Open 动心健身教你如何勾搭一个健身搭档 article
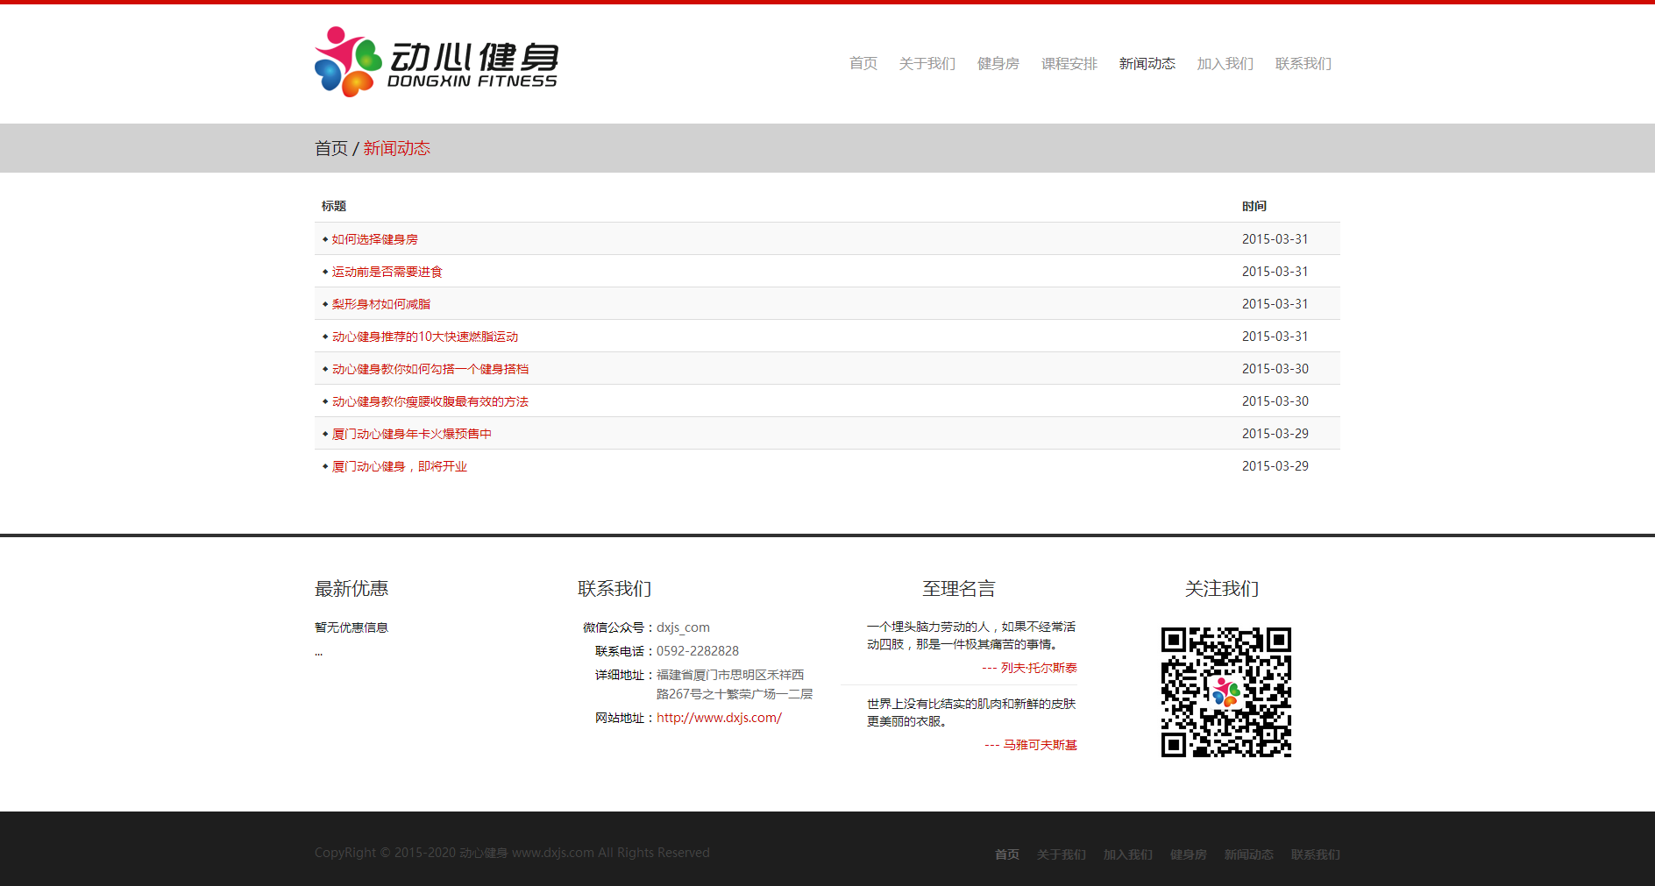1655x886 pixels. [430, 368]
